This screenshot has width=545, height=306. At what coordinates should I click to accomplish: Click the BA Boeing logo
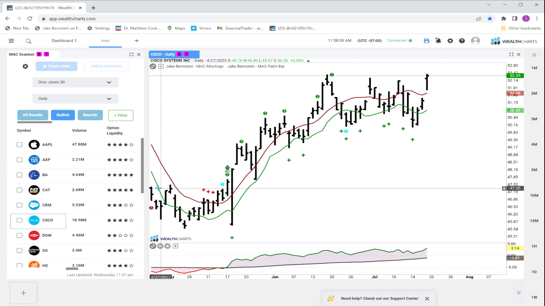[34, 175]
